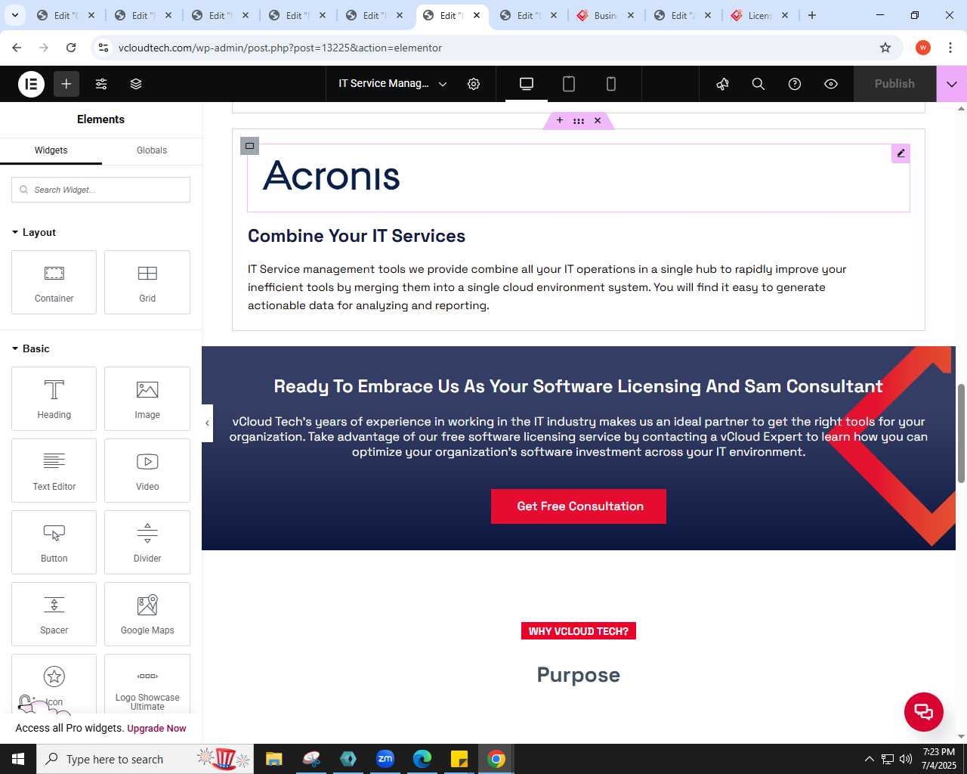967x774 pixels.
Task: Go back in browser history
Action: pos(17,48)
